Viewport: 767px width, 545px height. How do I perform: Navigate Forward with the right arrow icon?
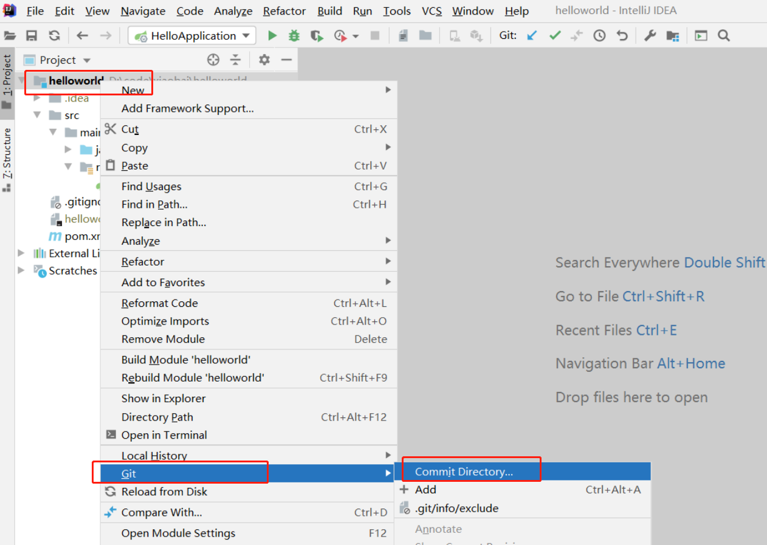106,36
